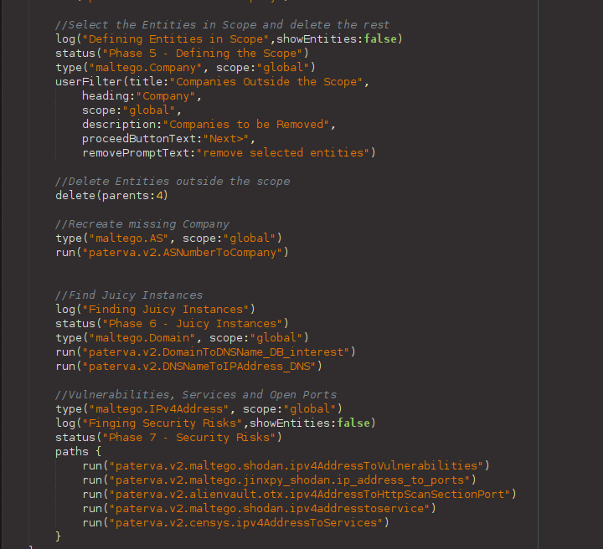The height and width of the screenshot is (549, 603).
Task: Click the censys ipv4AddressToServices run line
Action: pos(235,522)
